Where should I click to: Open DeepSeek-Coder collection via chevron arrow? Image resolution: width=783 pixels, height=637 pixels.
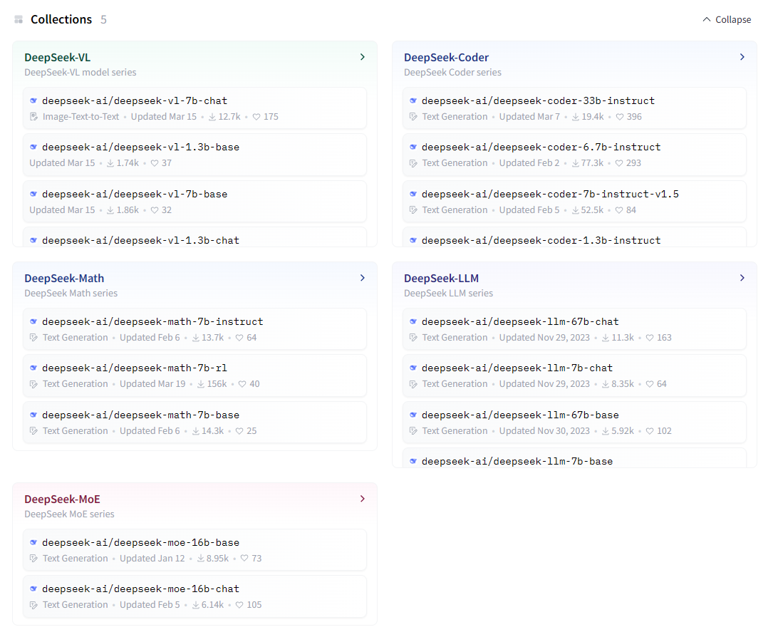tap(742, 57)
